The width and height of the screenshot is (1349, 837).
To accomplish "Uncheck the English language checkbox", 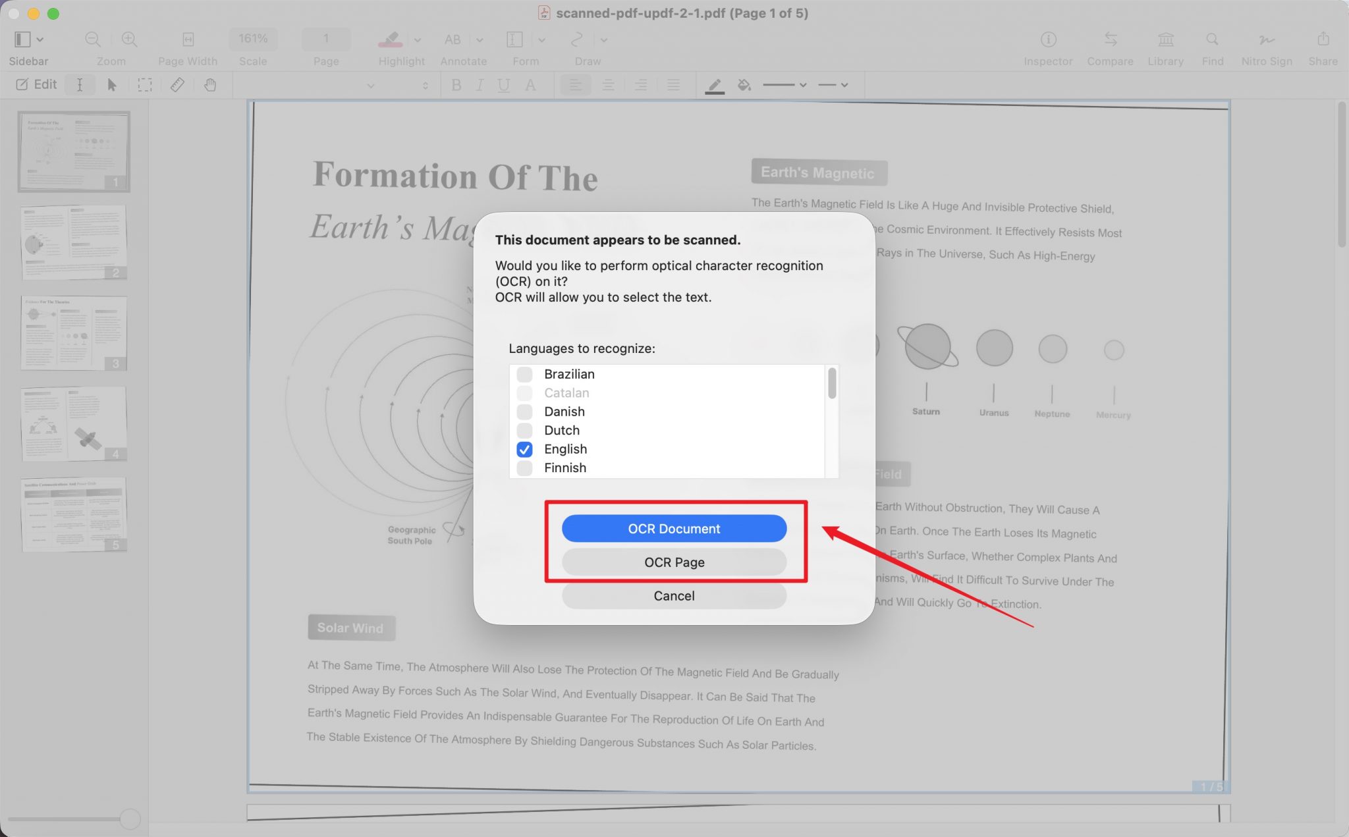I will point(524,449).
